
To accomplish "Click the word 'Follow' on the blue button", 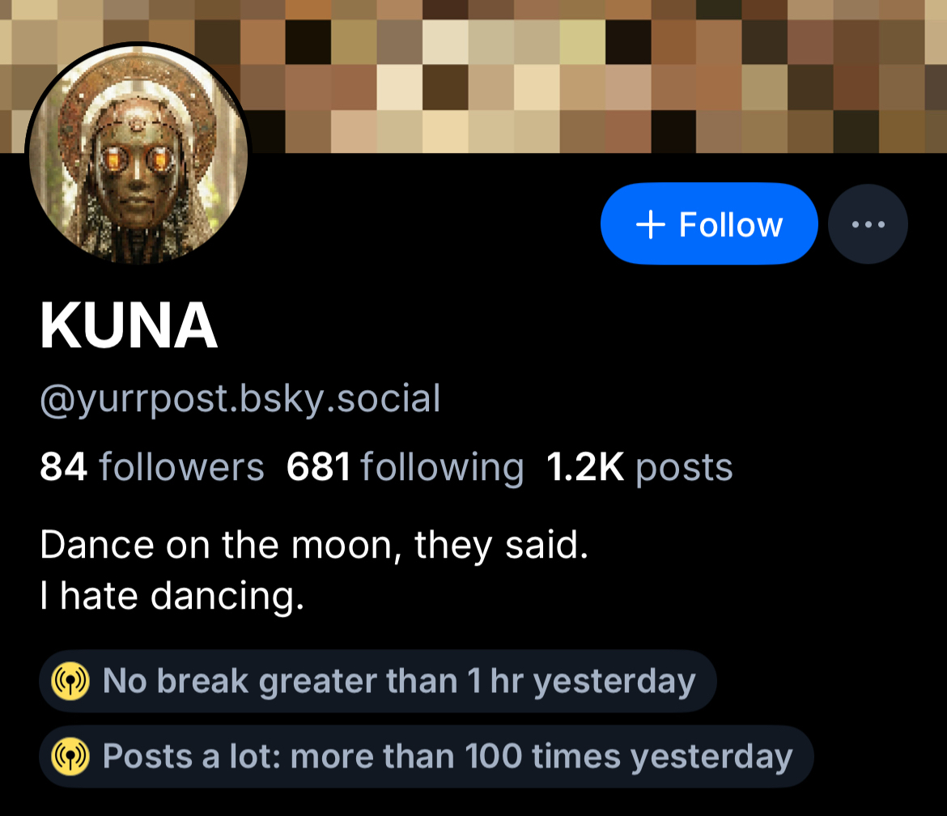I will pyautogui.click(x=731, y=224).
